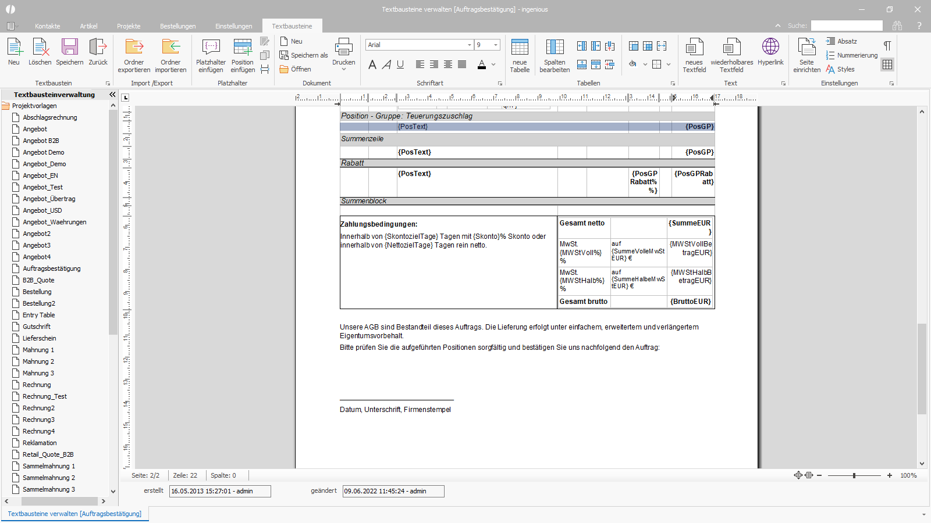Click the Löschen icon
Screen dimensions: 931x523
[40, 52]
